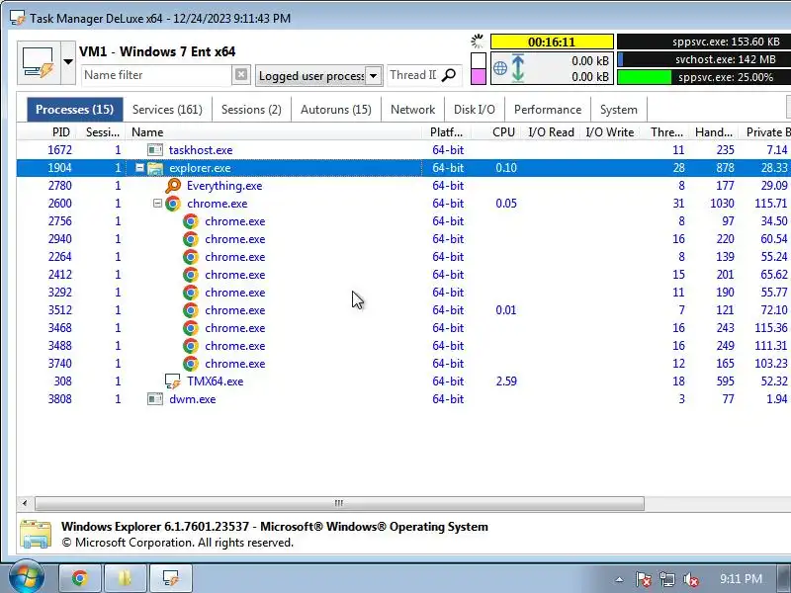Open the folder icon on the taskbar
Screen dimensions: 791x593
126,578
